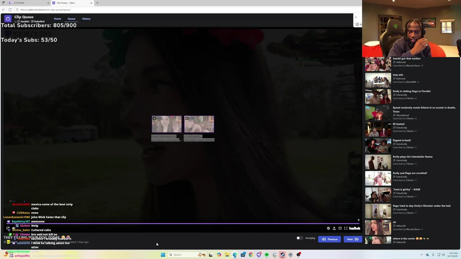Image resolution: width=461 pixels, height=259 pixels.
Task: Select the right recommended clip thumbnail
Action: pos(199,124)
